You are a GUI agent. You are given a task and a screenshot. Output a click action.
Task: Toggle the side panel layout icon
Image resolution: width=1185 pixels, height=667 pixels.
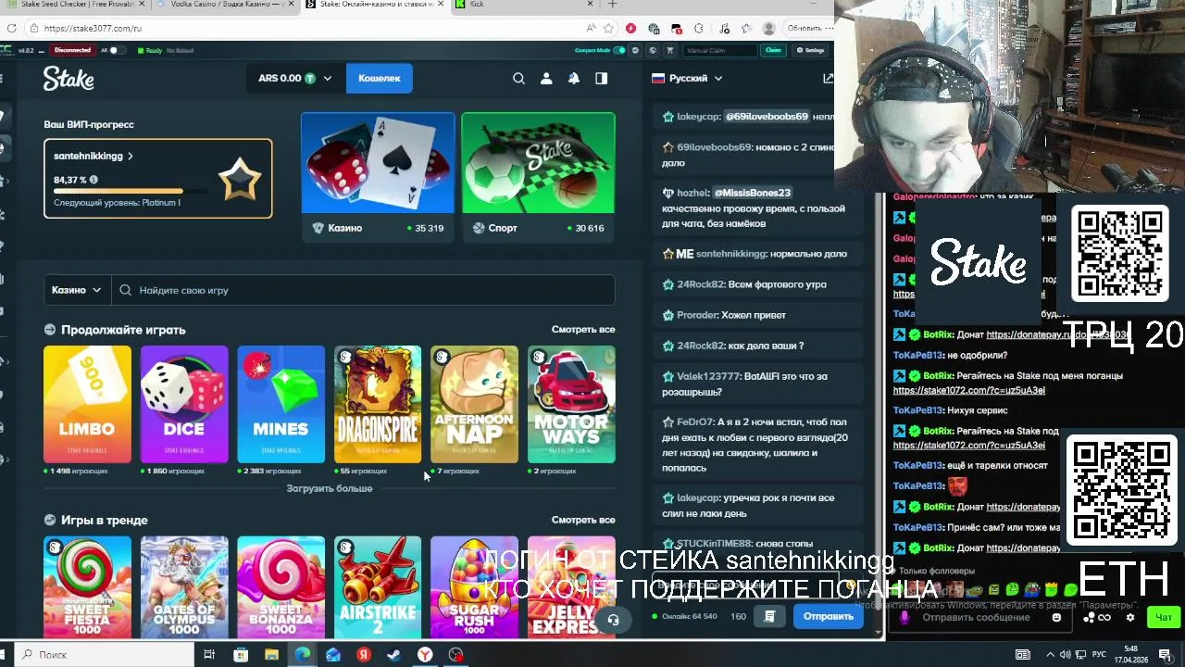pyautogui.click(x=602, y=79)
